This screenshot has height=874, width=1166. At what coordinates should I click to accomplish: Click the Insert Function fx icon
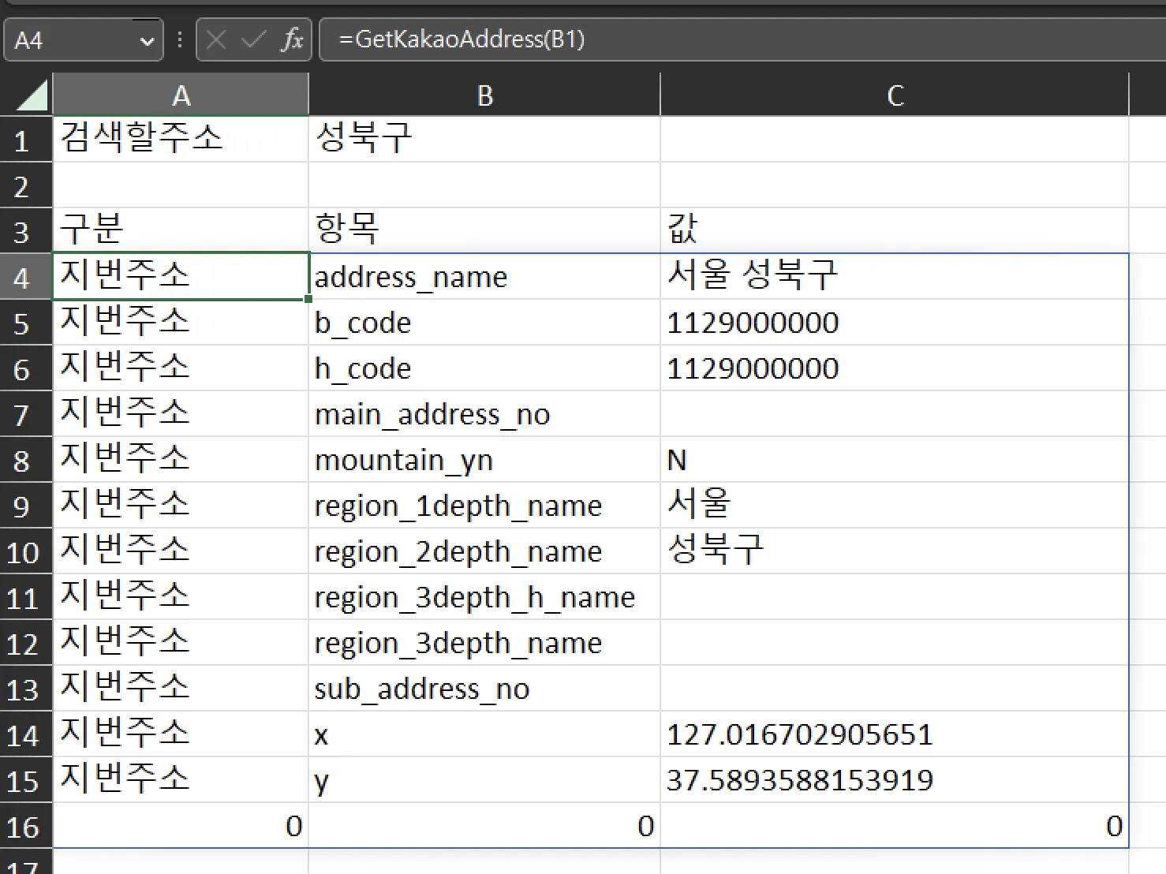(292, 39)
